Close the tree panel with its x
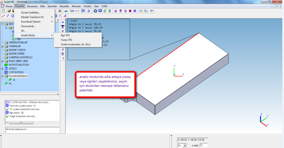 point(58,20)
